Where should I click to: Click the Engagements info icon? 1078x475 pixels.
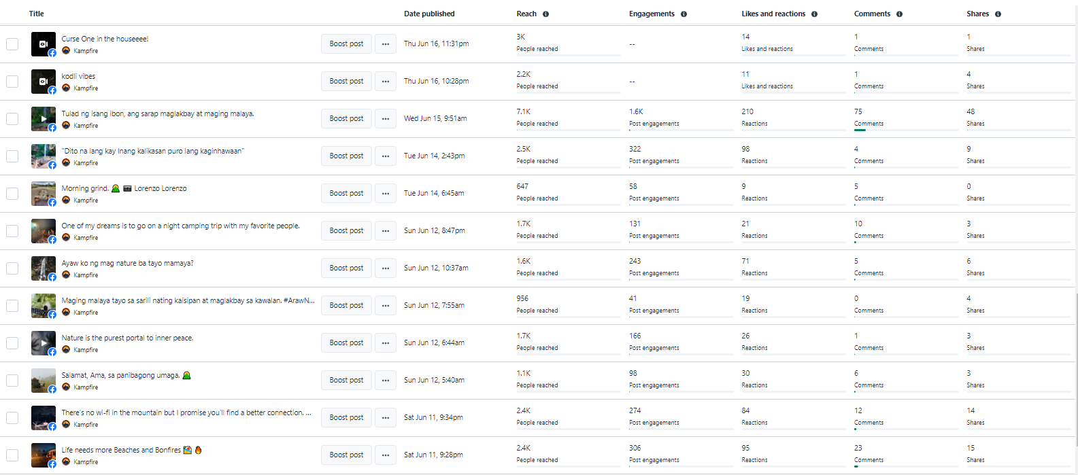coord(684,14)
